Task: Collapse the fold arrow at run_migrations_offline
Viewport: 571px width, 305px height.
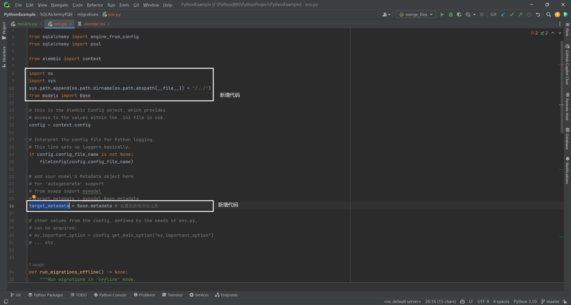Action: pos(27,272)
